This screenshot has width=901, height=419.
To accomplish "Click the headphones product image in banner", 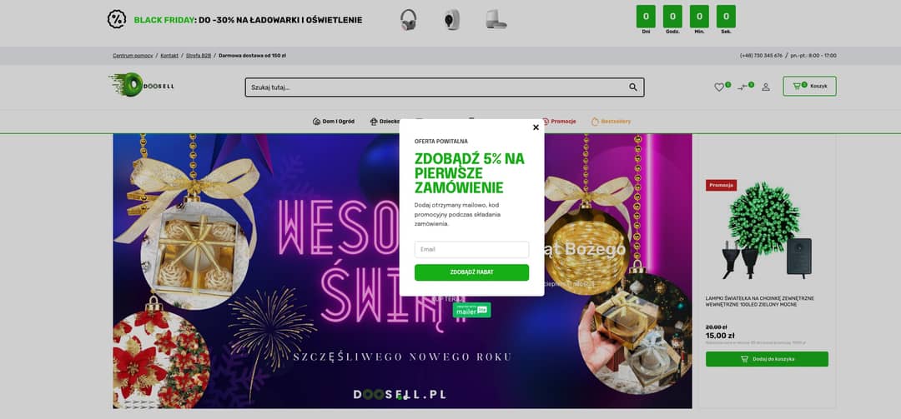I will tap(408, 19).
